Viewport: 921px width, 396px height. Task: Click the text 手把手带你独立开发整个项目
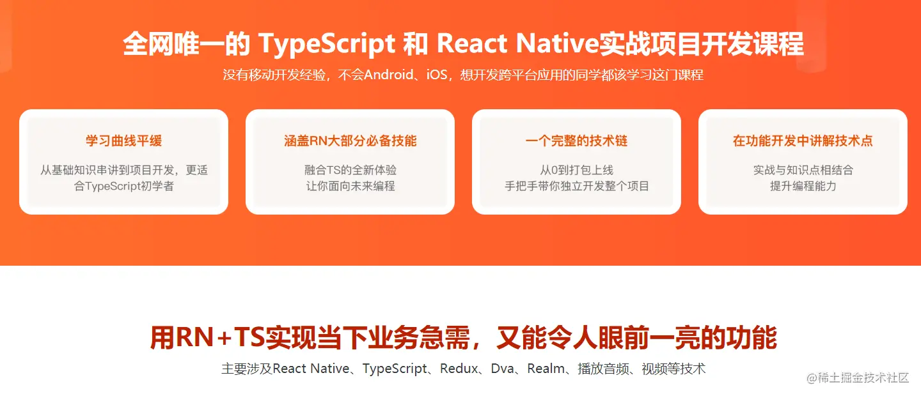click(576, 187)
